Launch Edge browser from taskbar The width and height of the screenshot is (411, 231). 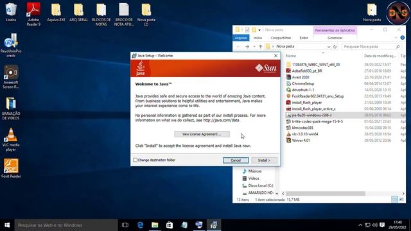pyautogui.click(x=140, y=225)
